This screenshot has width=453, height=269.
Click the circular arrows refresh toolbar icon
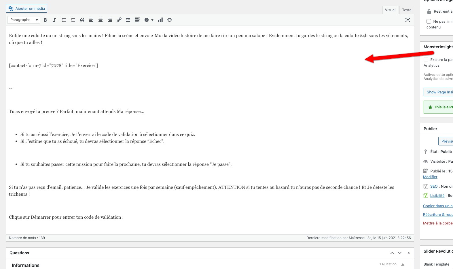point(170,20)
